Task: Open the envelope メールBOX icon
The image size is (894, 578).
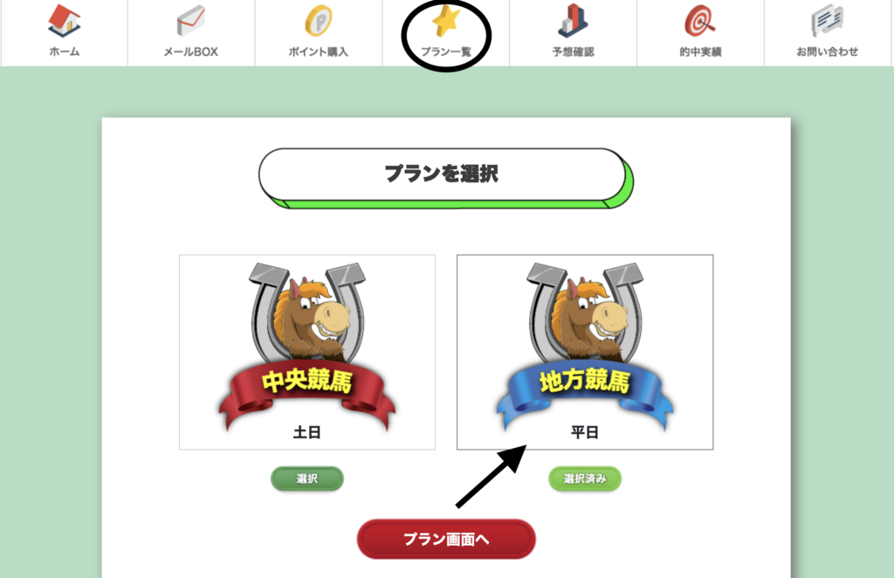Action: point(191,21)
